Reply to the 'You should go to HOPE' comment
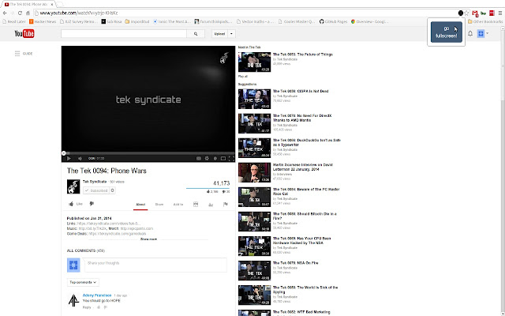The height and width of the screenshot is (316, 505). [x=87, y=307]
